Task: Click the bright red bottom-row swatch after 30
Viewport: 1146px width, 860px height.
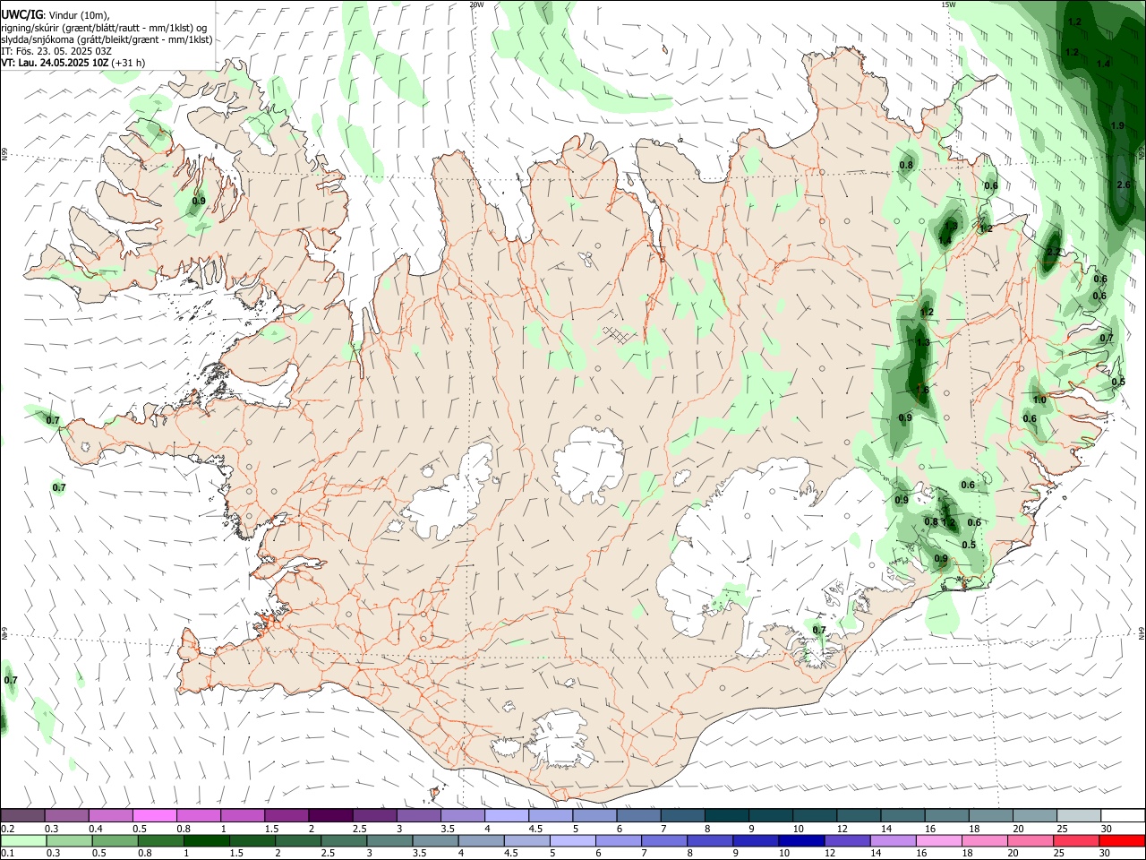Action: point(1122,840)
